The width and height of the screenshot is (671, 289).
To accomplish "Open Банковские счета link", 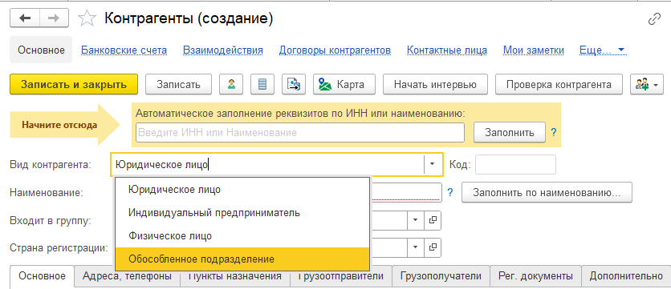I will pyautogui.click(x=124, y=50).
